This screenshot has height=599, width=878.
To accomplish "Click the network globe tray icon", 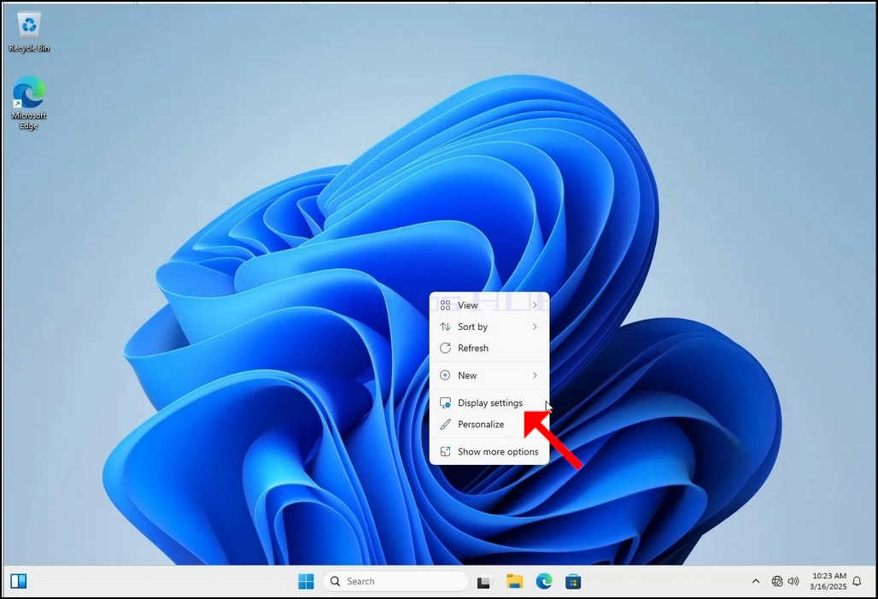I will [x=776, y=582].
